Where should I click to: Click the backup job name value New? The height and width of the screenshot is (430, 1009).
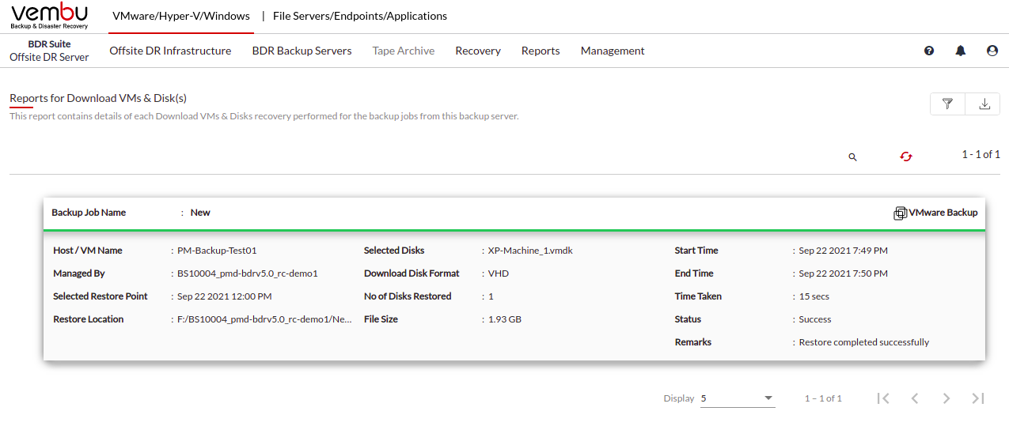(200, 213)
